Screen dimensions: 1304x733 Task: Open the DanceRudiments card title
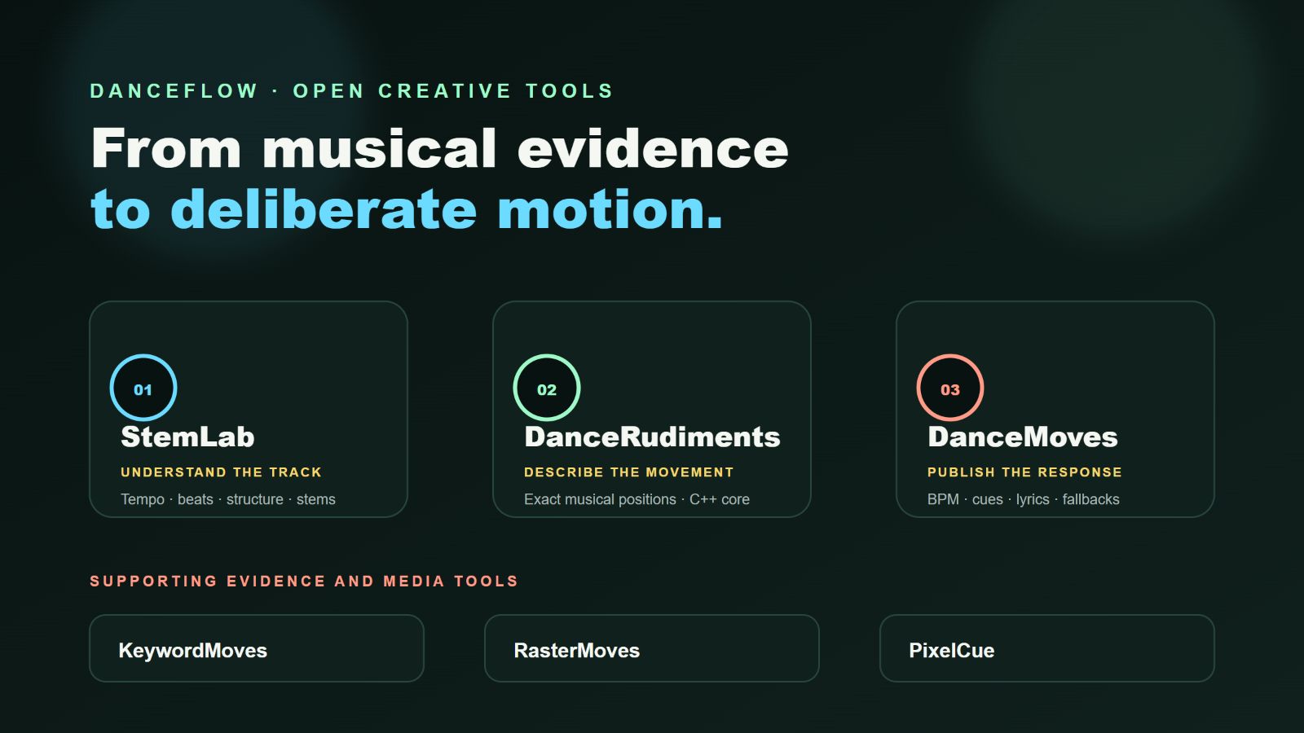coord(652,437)
